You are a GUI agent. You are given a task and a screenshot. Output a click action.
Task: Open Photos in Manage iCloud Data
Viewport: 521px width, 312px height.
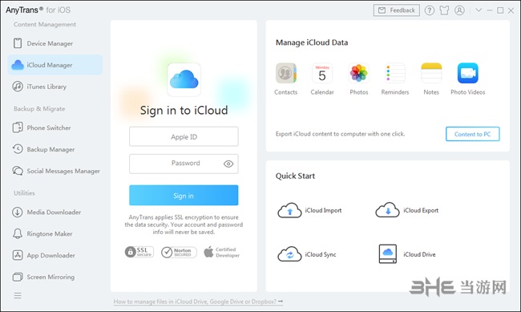pos(359,79)
